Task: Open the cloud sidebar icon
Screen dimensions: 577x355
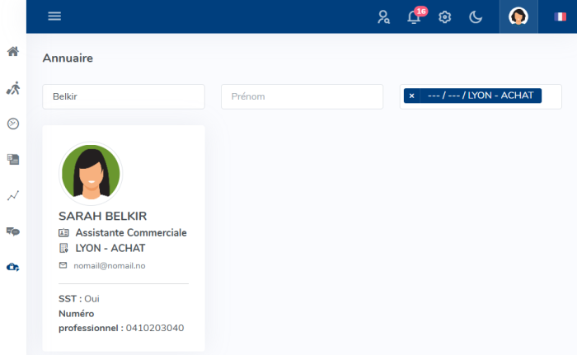Action: pos(12,267)
